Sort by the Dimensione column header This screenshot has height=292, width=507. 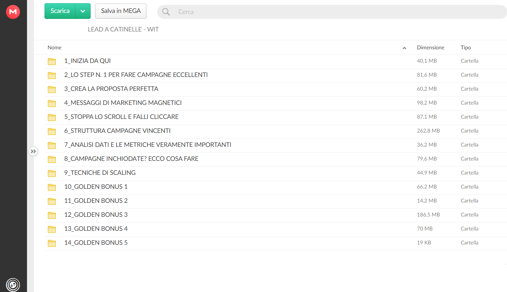[x=431, y=48]
